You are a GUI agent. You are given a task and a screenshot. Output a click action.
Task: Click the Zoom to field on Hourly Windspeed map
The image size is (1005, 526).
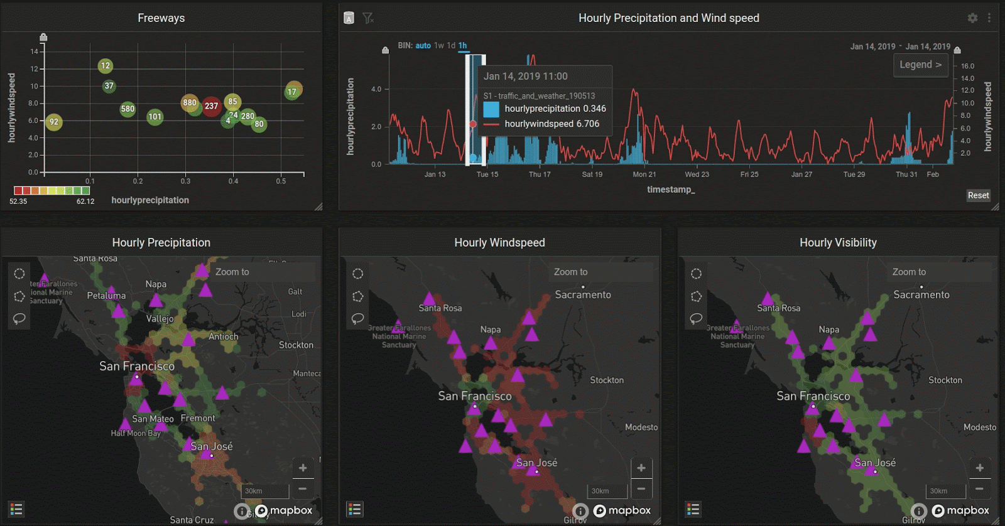(602, 272)
